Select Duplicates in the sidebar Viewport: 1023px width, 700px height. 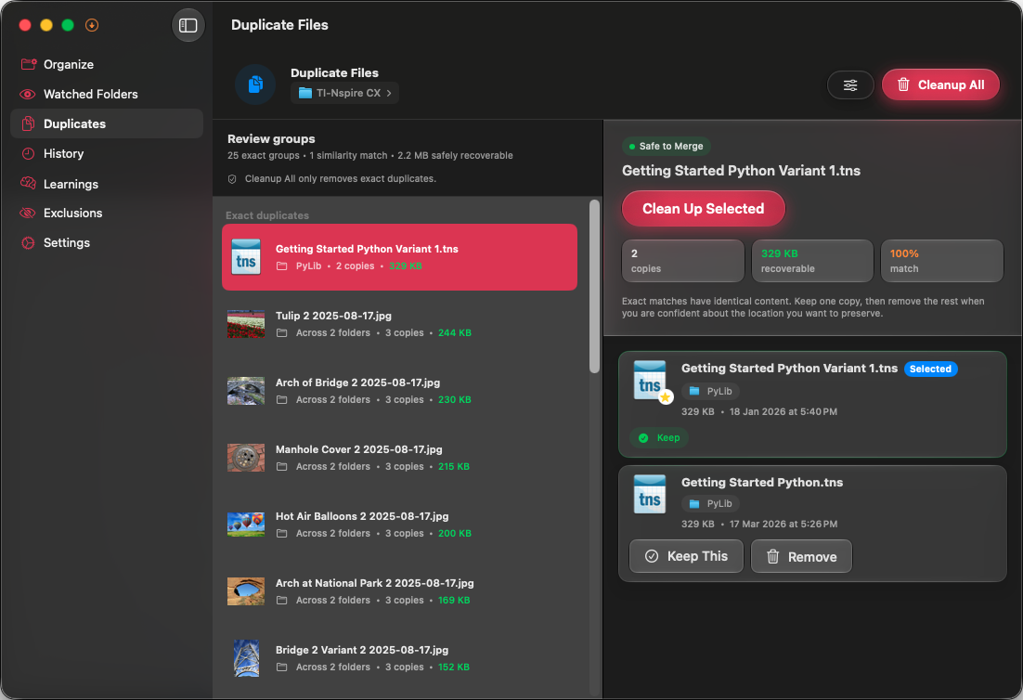point(107,124)
